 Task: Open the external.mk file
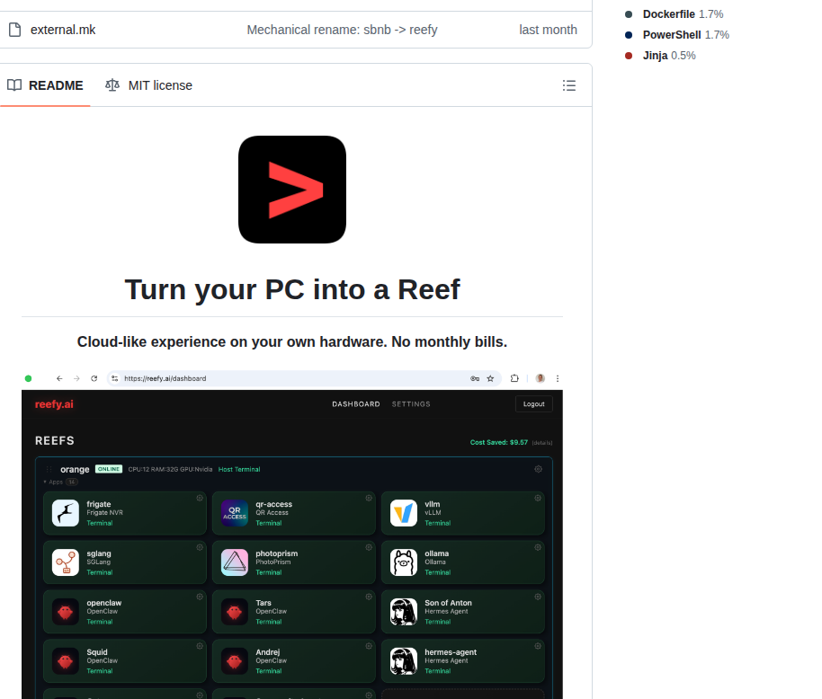(x=63, y=30)
